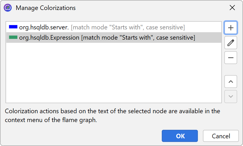243x146 pixels.
Task: Confirm the dialog with OK
Action: pos(180,136)
